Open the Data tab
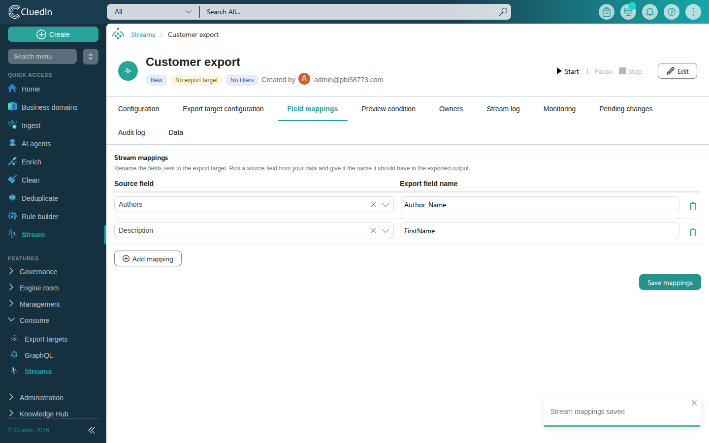 pyautogui.click(x=176, y=132)
